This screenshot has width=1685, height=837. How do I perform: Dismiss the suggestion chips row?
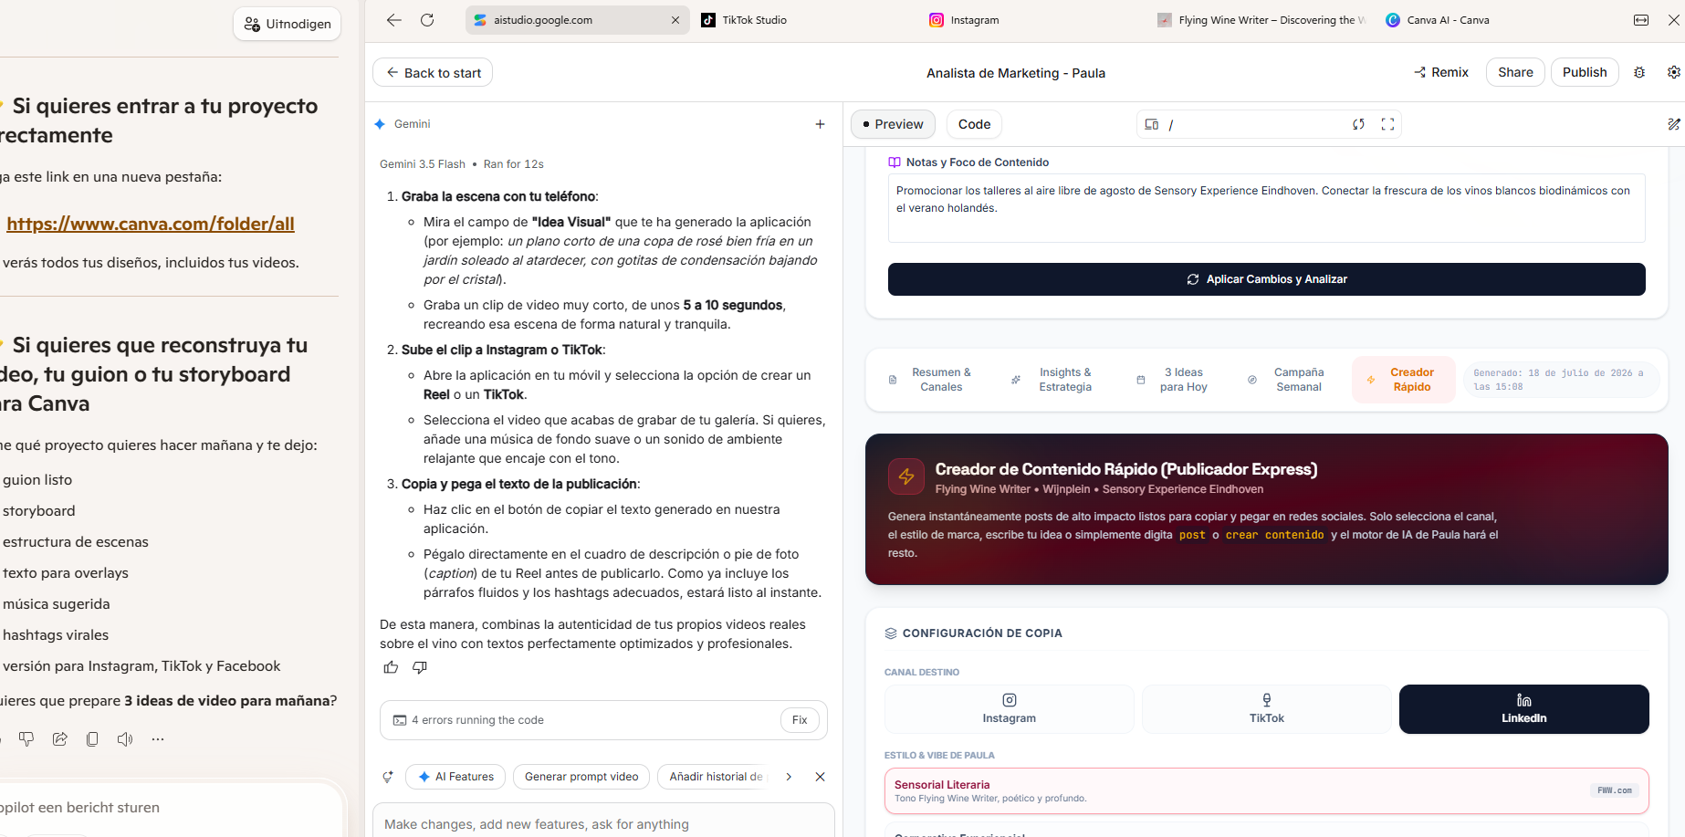[820, 777]
